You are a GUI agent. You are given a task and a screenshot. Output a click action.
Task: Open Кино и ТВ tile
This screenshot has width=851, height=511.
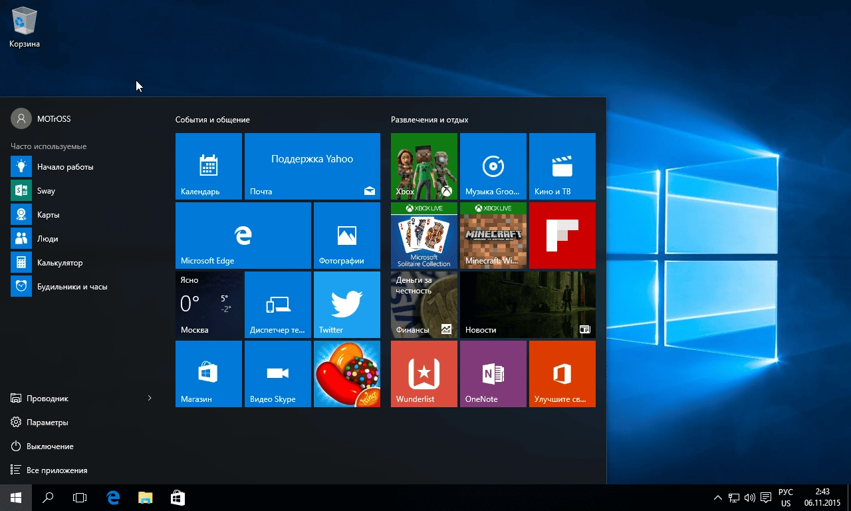click(x=562, y=166)
